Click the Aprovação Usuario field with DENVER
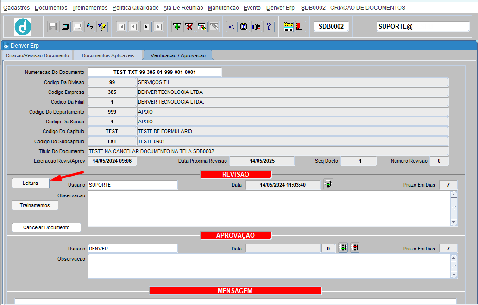478x305 pixels. 133,249
